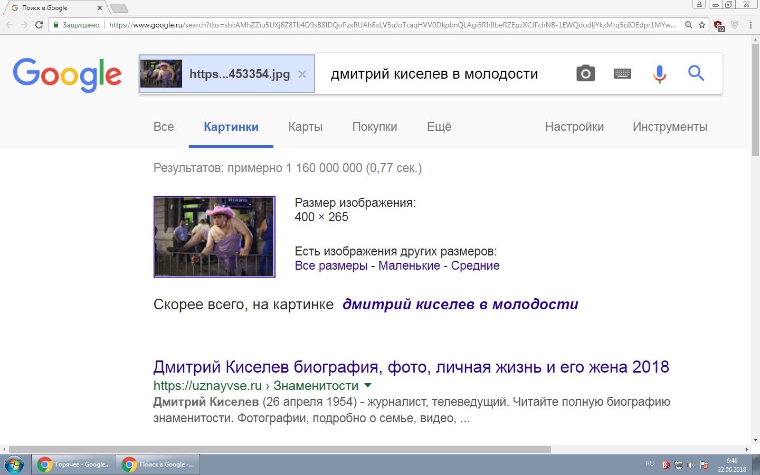Click the scroll down arrow
760x475 pixels.
pyautogui.click(x=755, y=440)
